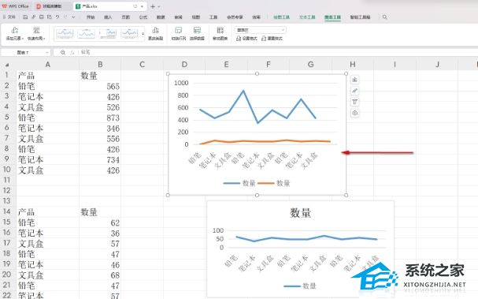Click cell B5 with value 873
This screenshot has height=299, width=478.
tap(100, 118)
